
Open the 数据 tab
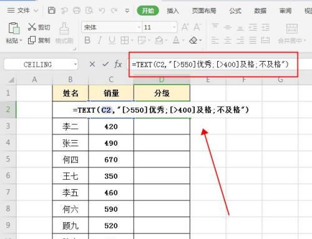click(260, 11)
